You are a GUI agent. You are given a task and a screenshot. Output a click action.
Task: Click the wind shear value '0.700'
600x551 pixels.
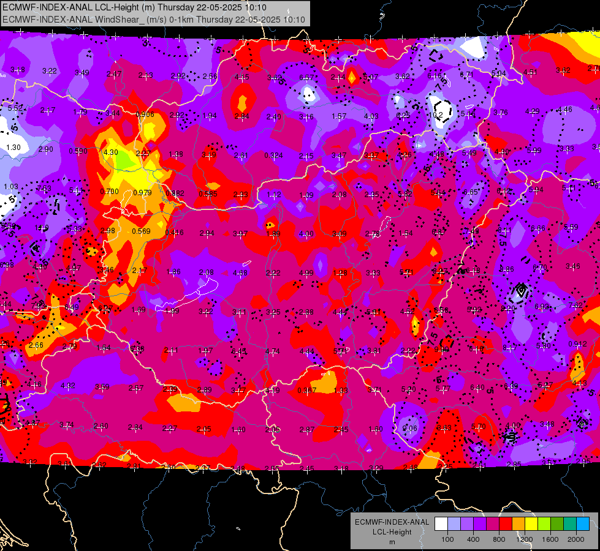110,191
